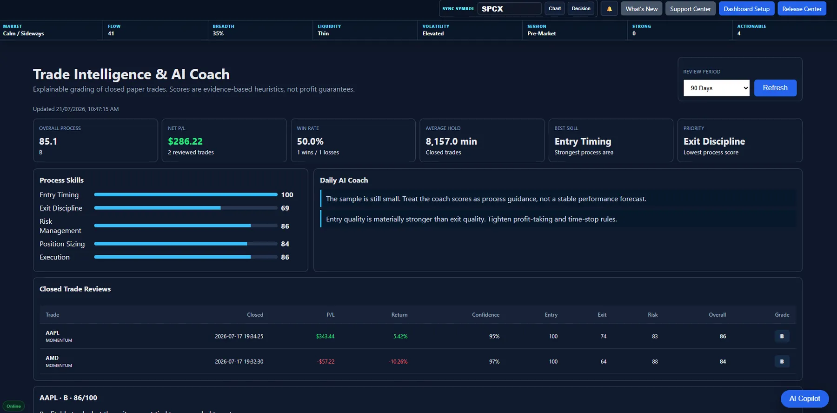837x413 pixels.
Task: Open the Review Period 90 Days dropdown
Action: pyautogui.click(x=717, y=88)
